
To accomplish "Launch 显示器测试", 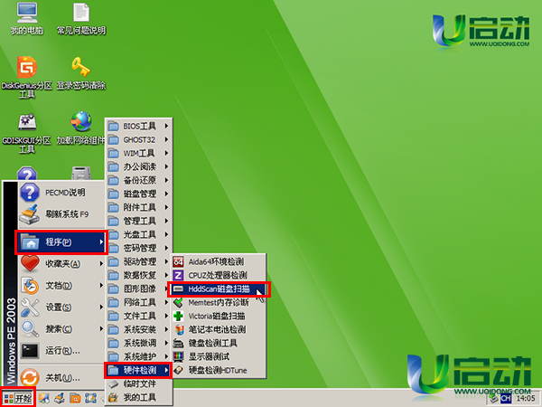I will [219, 356].
